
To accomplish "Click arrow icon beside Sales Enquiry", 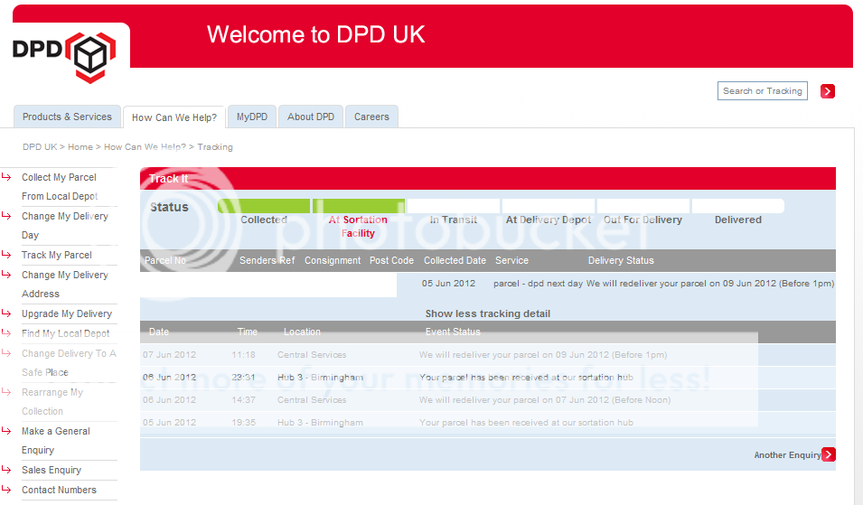I will pos(6,469).
